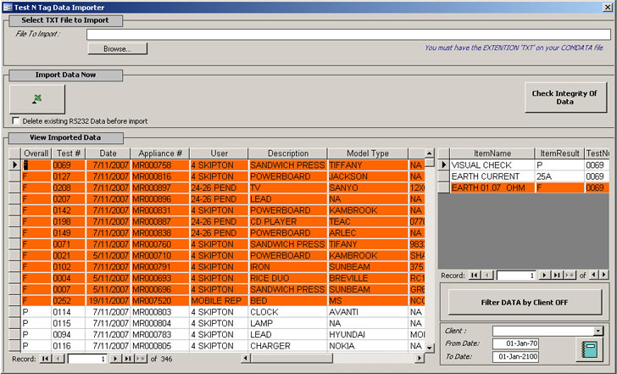This screenshot has height=374, width=617.
Task: Click CLOCK description cell
Action: [x=288, y=312]
